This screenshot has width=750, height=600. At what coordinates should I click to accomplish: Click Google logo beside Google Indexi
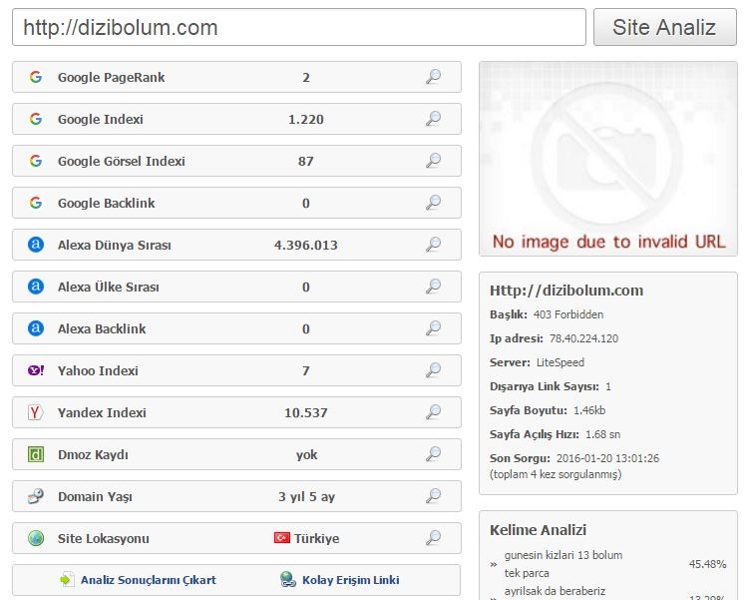36,119
